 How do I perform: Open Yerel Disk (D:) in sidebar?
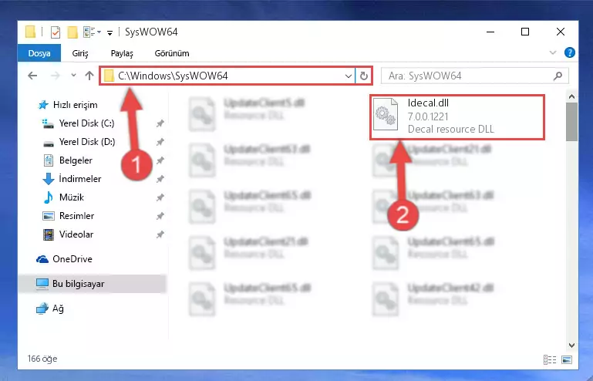coord(87,142)
